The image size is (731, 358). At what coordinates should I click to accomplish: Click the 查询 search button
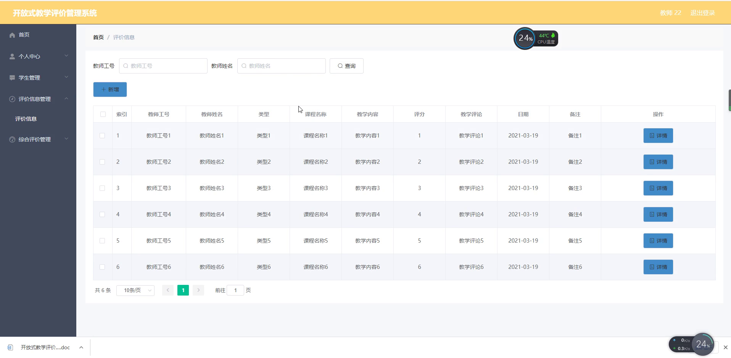(x=346, y=66)
